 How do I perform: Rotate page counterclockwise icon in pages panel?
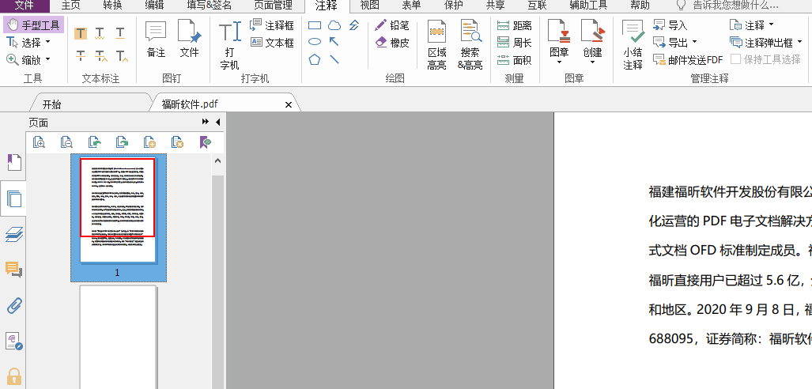(x=94, y=142)
